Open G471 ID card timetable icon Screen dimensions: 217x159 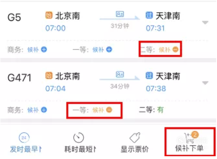(x=120, y=74)
